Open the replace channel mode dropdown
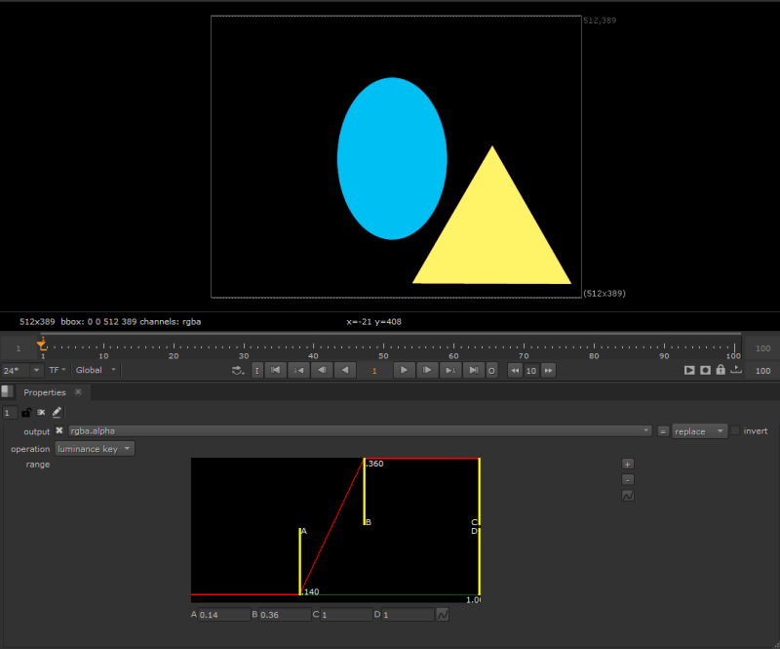The height and width of the screenshot is (649, 780). pyautogui.click(x=697, y=430)
